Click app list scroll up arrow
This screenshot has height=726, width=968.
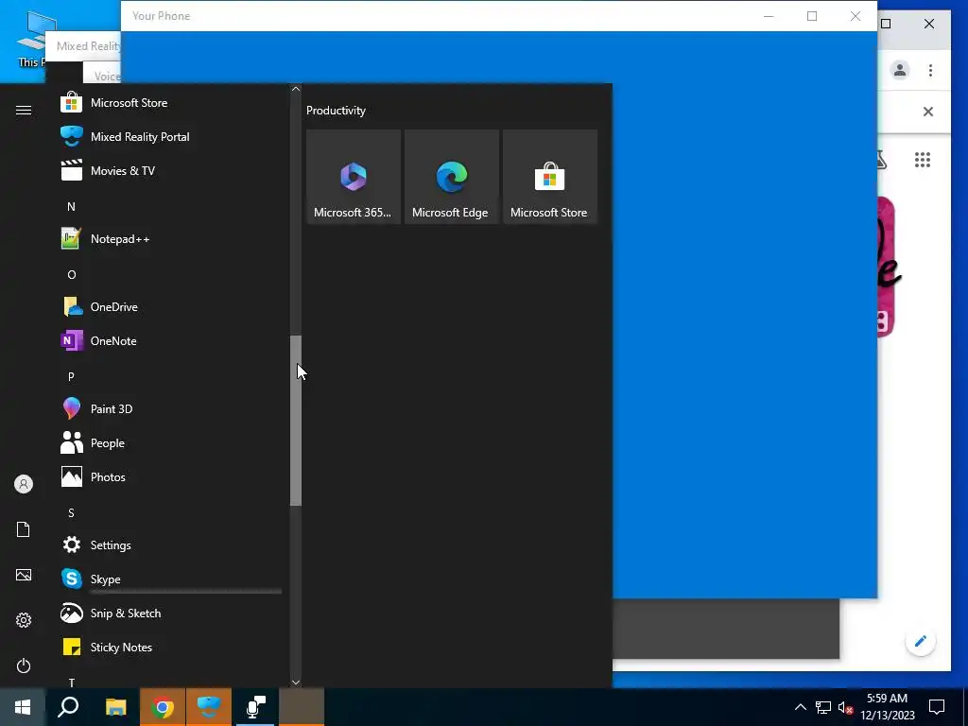296,89
